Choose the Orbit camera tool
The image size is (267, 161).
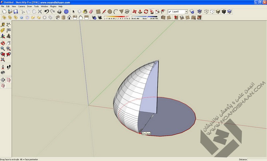coord(3,43)
